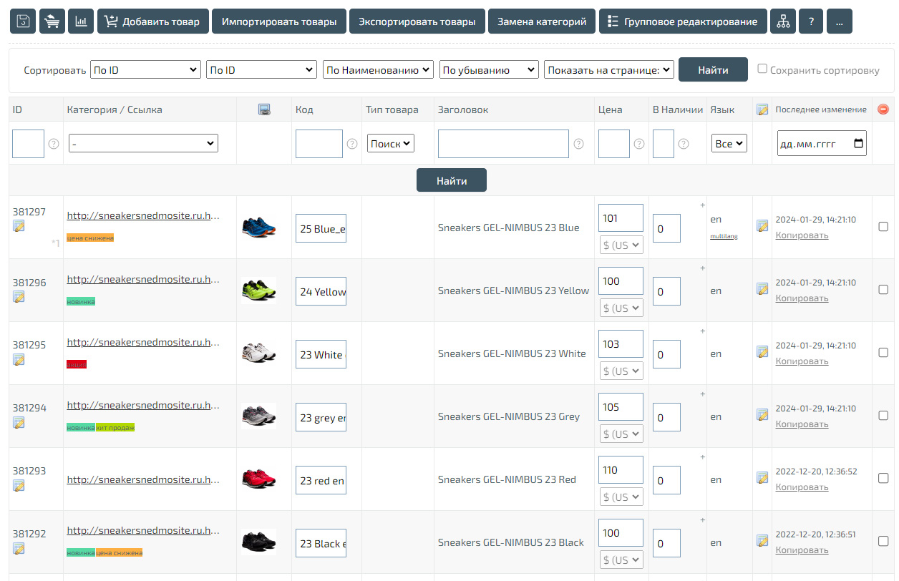Click Копировать link for product 381296
The image size is (899, 581).
point(802,298)
